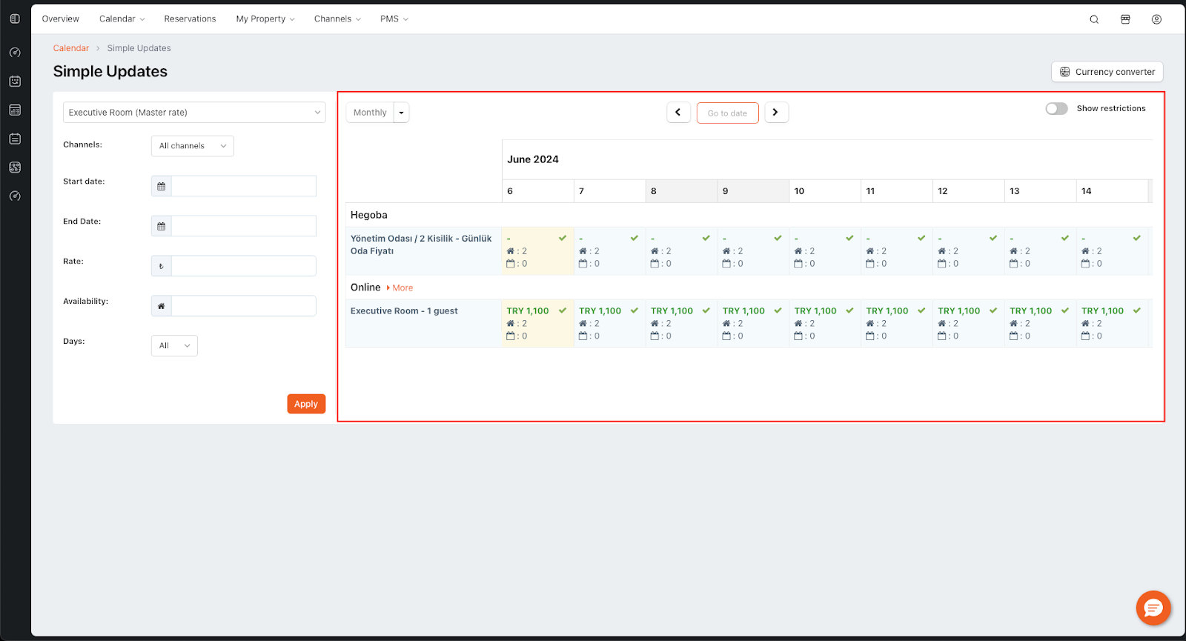Go to the Reservations menu item
Viewport: 1186px width, 641px height.
190,19
